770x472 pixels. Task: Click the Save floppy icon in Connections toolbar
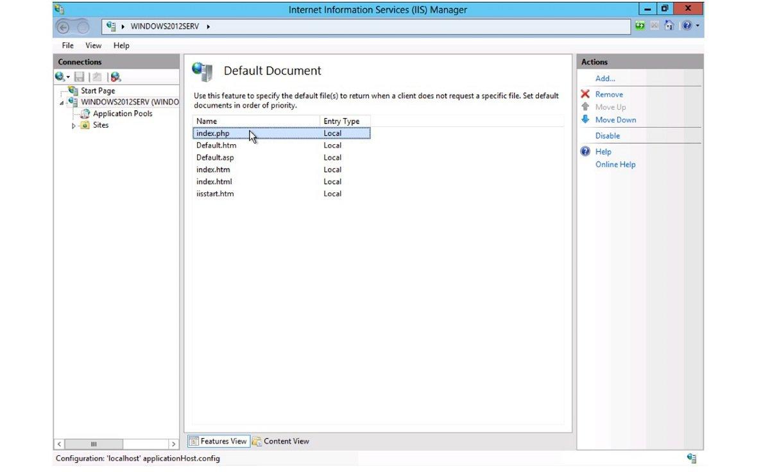80,77
